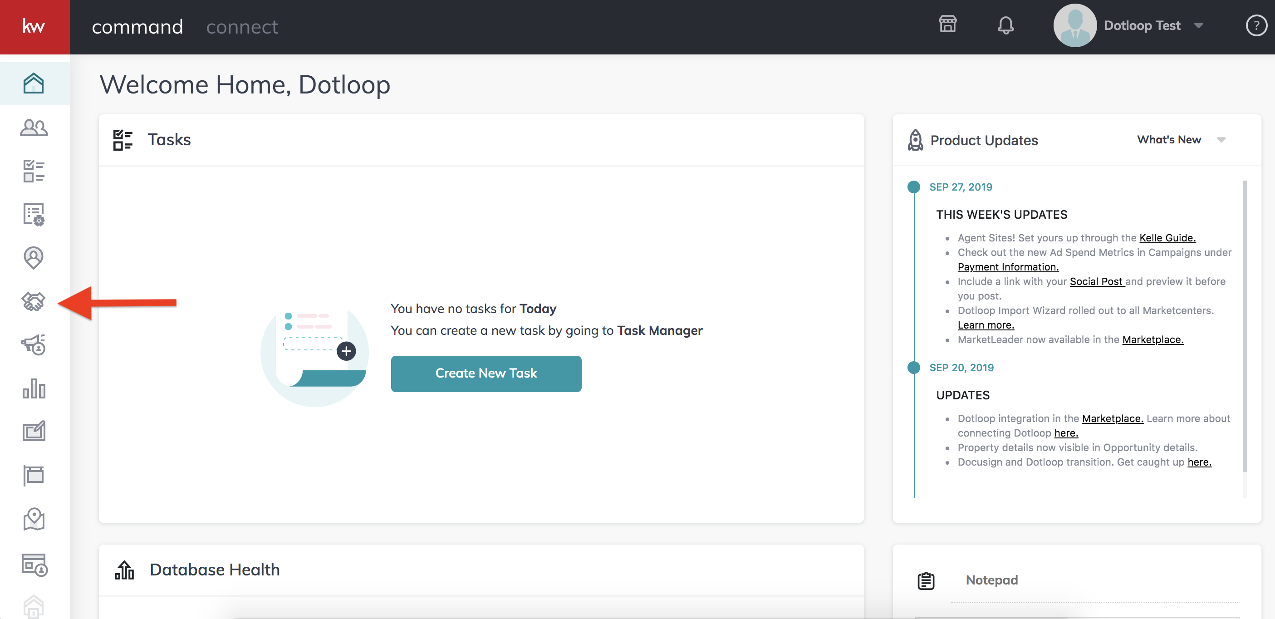The height and width of the screenshot is (619, 1275).
Task: Select the command menu item
Action: click(137, 26)
